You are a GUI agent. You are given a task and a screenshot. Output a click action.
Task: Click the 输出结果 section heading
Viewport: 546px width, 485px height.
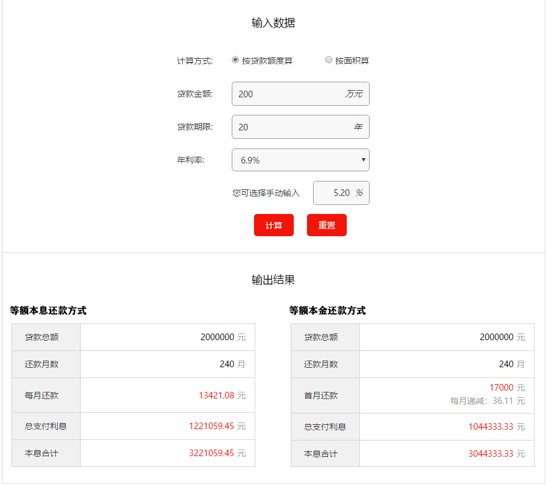[x=273, y=280]
